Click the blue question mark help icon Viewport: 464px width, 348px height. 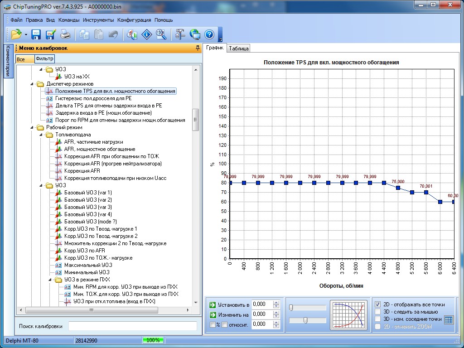click(209, 34)
